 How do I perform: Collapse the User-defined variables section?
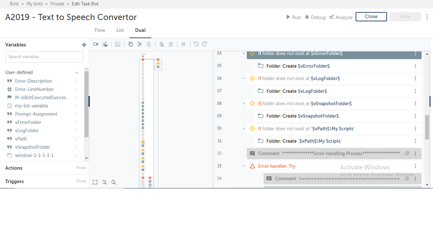(76, 73)
